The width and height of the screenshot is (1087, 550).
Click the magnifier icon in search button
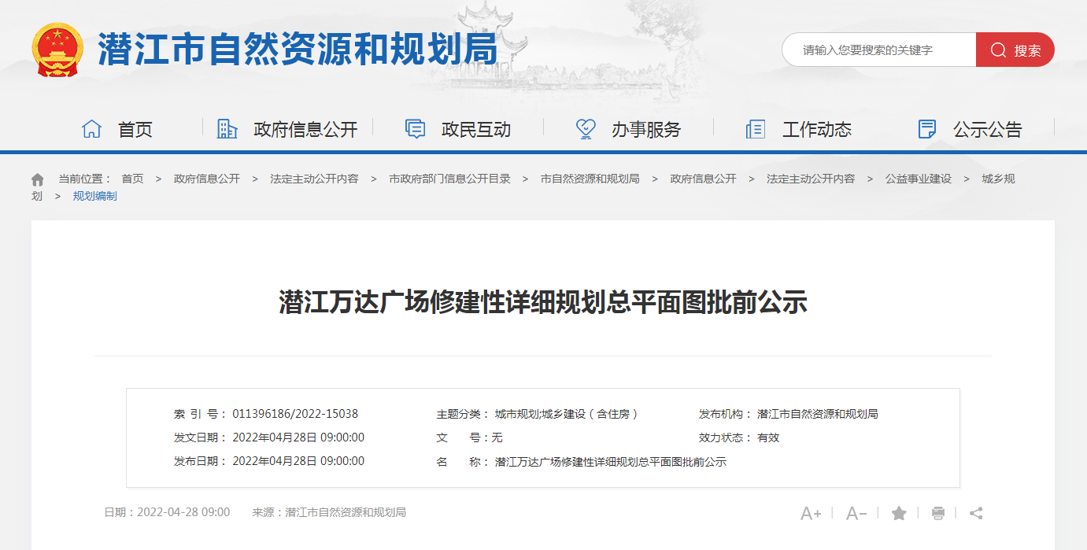[998, 50]
